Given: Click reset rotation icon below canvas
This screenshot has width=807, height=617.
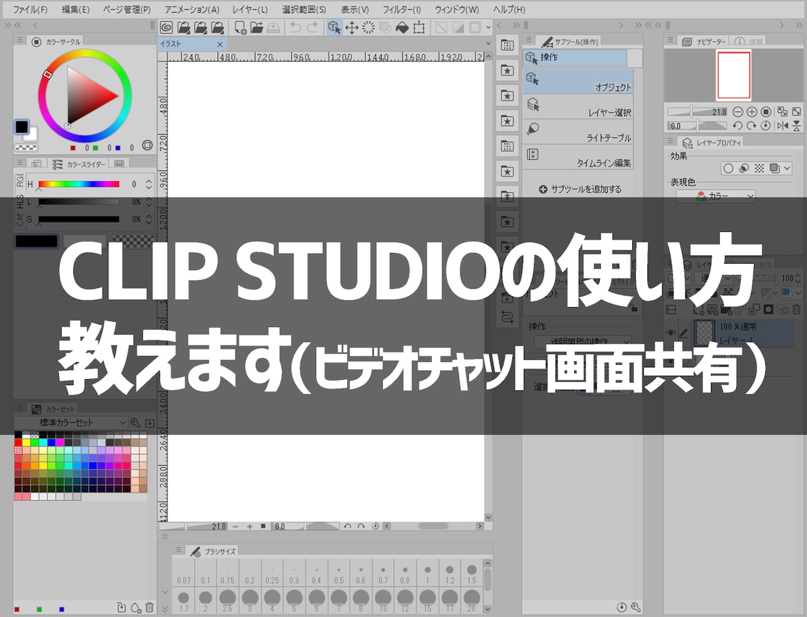Looking at the screenshot, I should coord(376,526).
